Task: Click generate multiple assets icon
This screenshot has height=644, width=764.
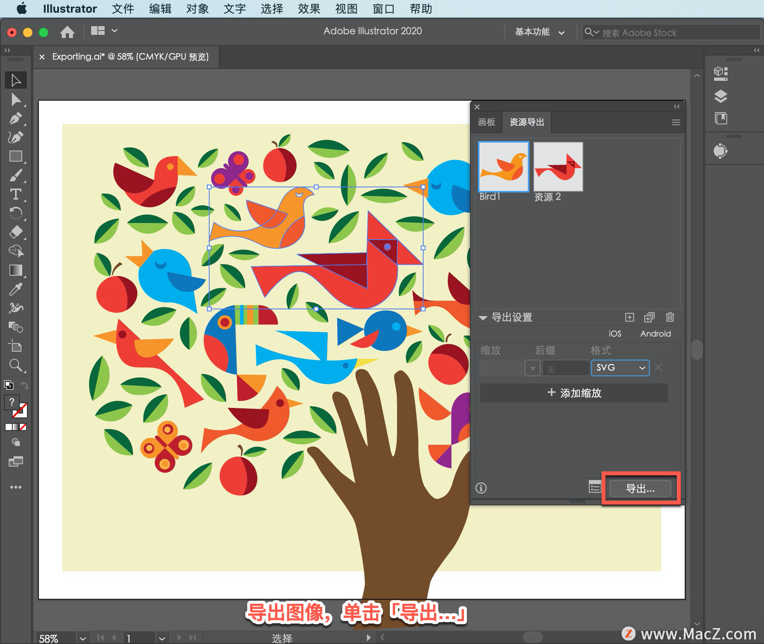Action: coord(649,317)
